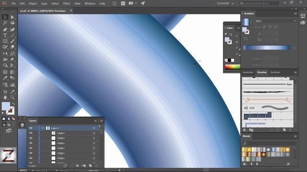Toggle visibility of Layer 1
This screenshot has width=307, height=172.
(31, 128)
